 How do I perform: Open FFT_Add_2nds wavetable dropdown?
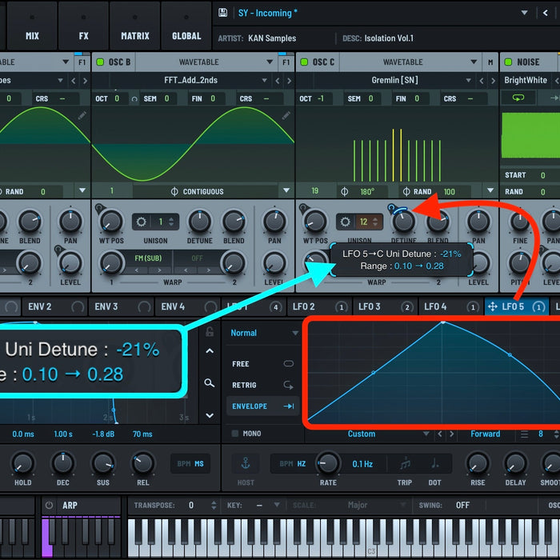tap(265, 81)
